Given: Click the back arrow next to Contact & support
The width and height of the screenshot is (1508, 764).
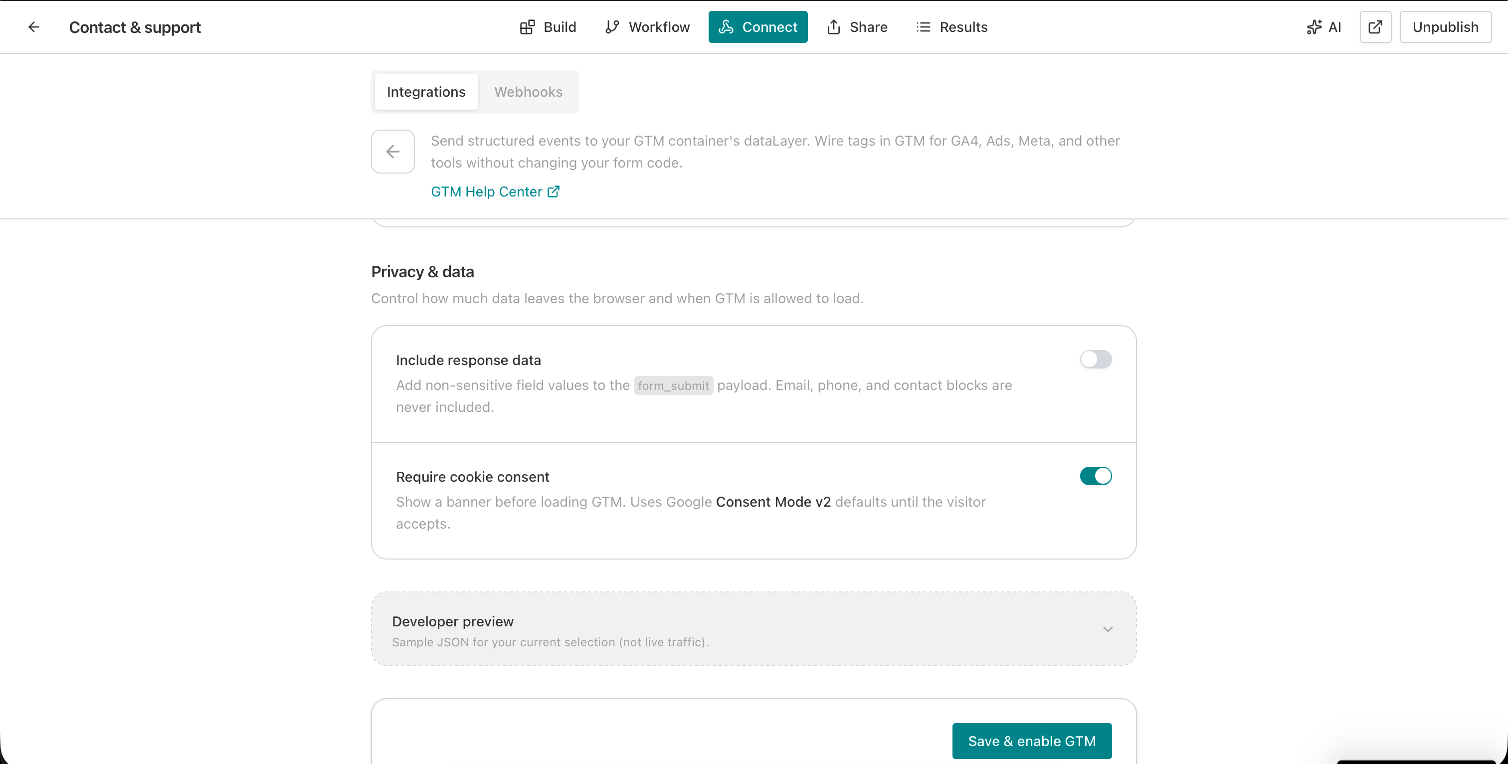Looking at the screenshot, I should (x=33, y=27).
